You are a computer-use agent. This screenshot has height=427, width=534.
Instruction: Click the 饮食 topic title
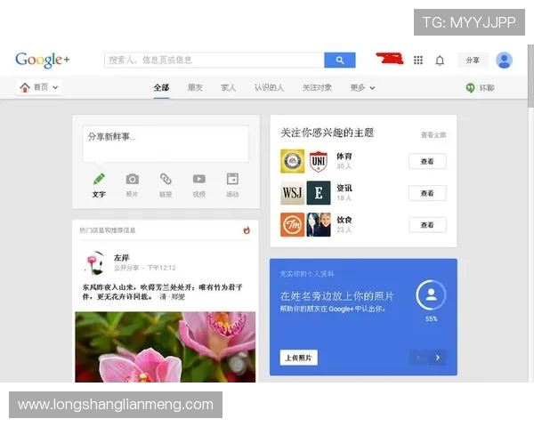coord(344,220)
